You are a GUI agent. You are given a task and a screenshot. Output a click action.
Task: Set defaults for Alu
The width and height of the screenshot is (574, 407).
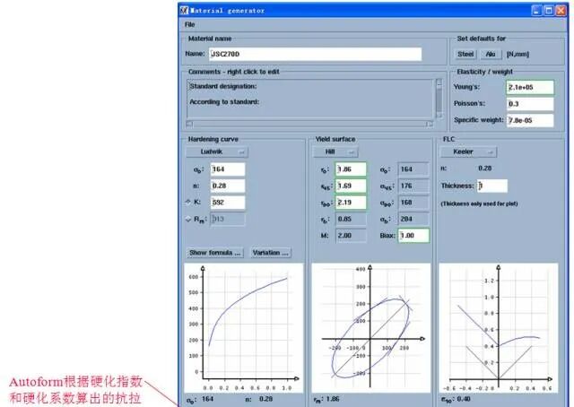coord(491,54)
